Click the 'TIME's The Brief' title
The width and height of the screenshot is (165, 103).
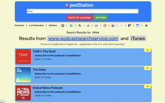(44, 51)
